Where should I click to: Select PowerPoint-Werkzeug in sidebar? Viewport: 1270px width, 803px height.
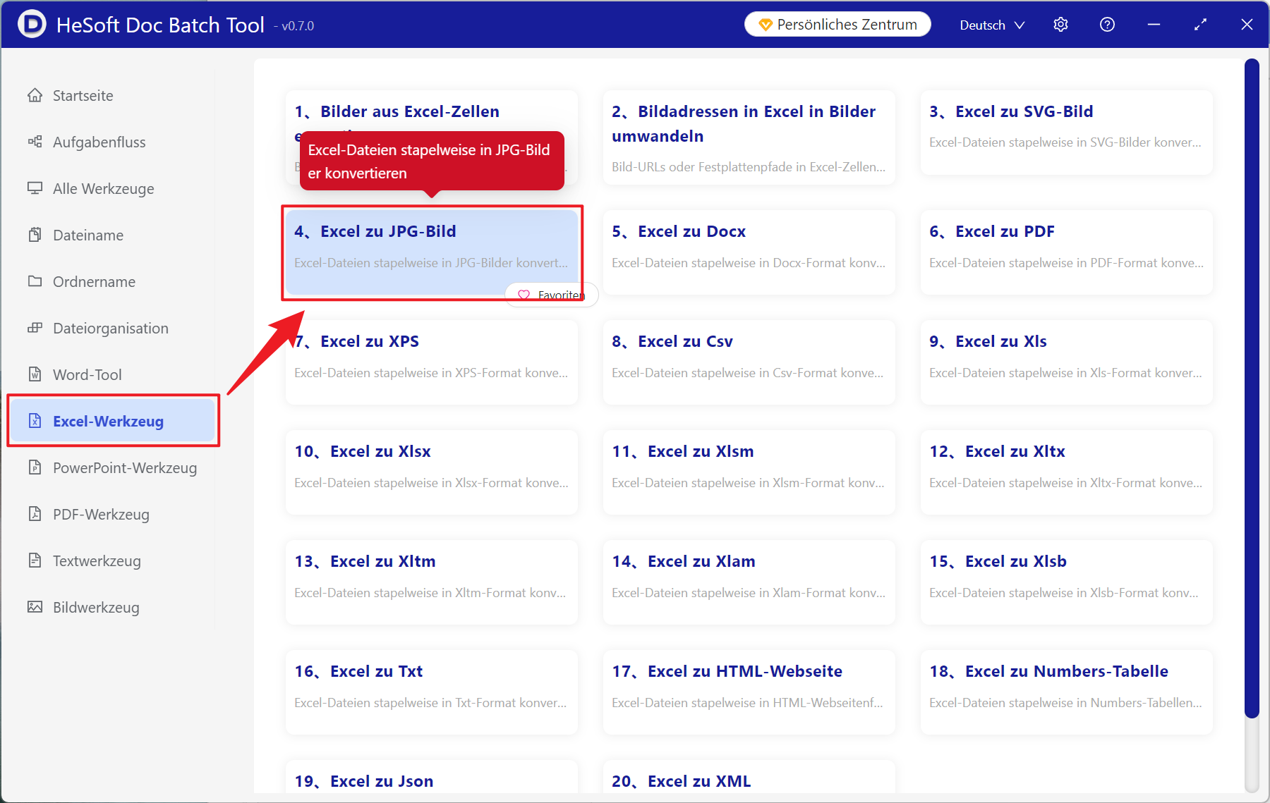(113, 467)
